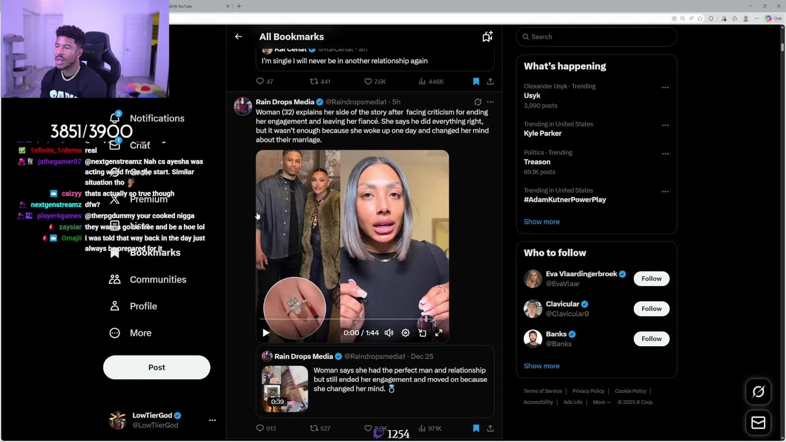Follow Clavicular
Screen dimensions: 786x442
(652, 309)
